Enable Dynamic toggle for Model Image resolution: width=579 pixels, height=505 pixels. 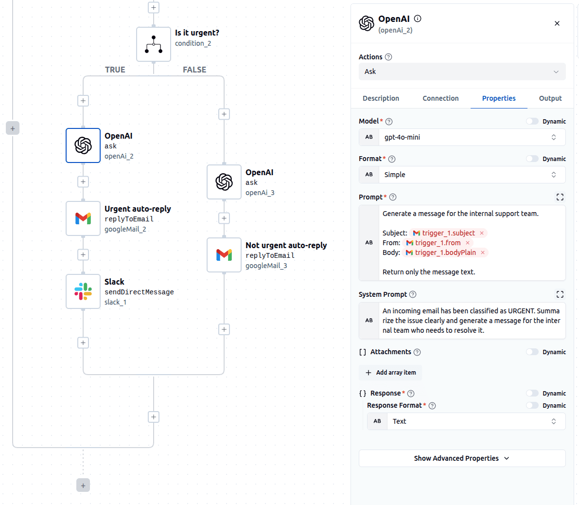[532, 121]
